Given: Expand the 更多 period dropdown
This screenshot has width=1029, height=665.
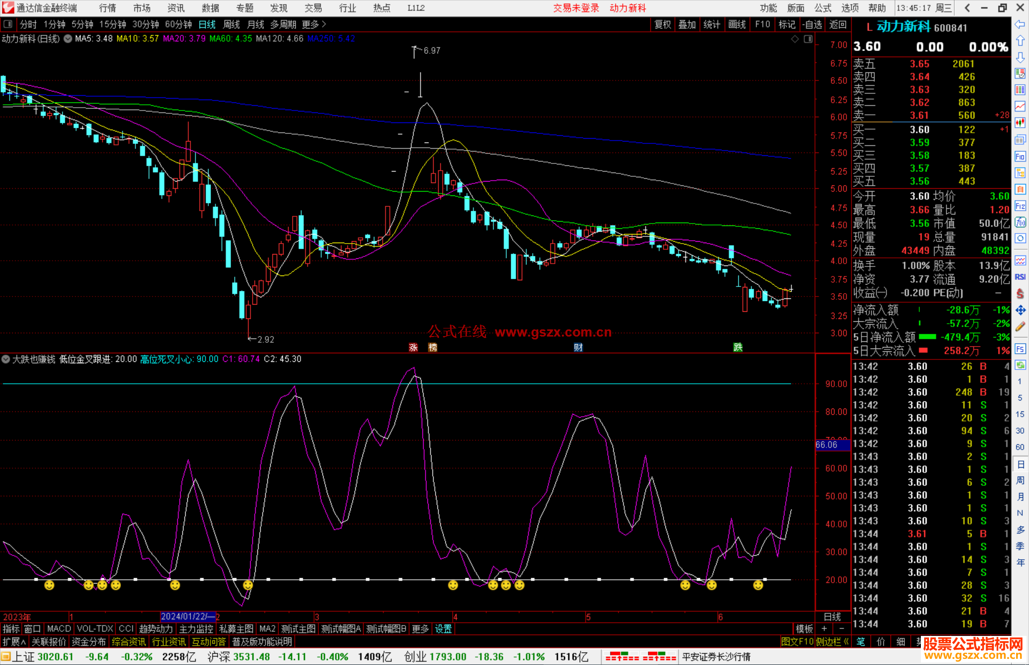Looking at the screenshot, I should click(x=314, y=24).
